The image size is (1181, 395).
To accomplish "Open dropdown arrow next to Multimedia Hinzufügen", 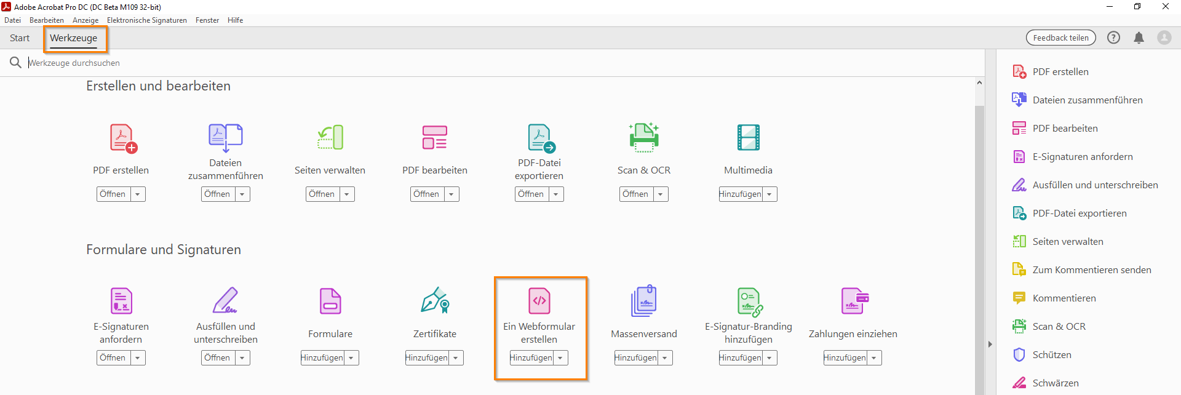I will 769,194.
